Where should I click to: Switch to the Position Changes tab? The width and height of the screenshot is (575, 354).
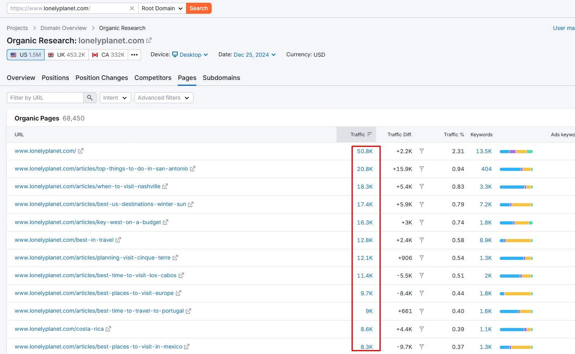pyautogui.click(x=102, y=78)
